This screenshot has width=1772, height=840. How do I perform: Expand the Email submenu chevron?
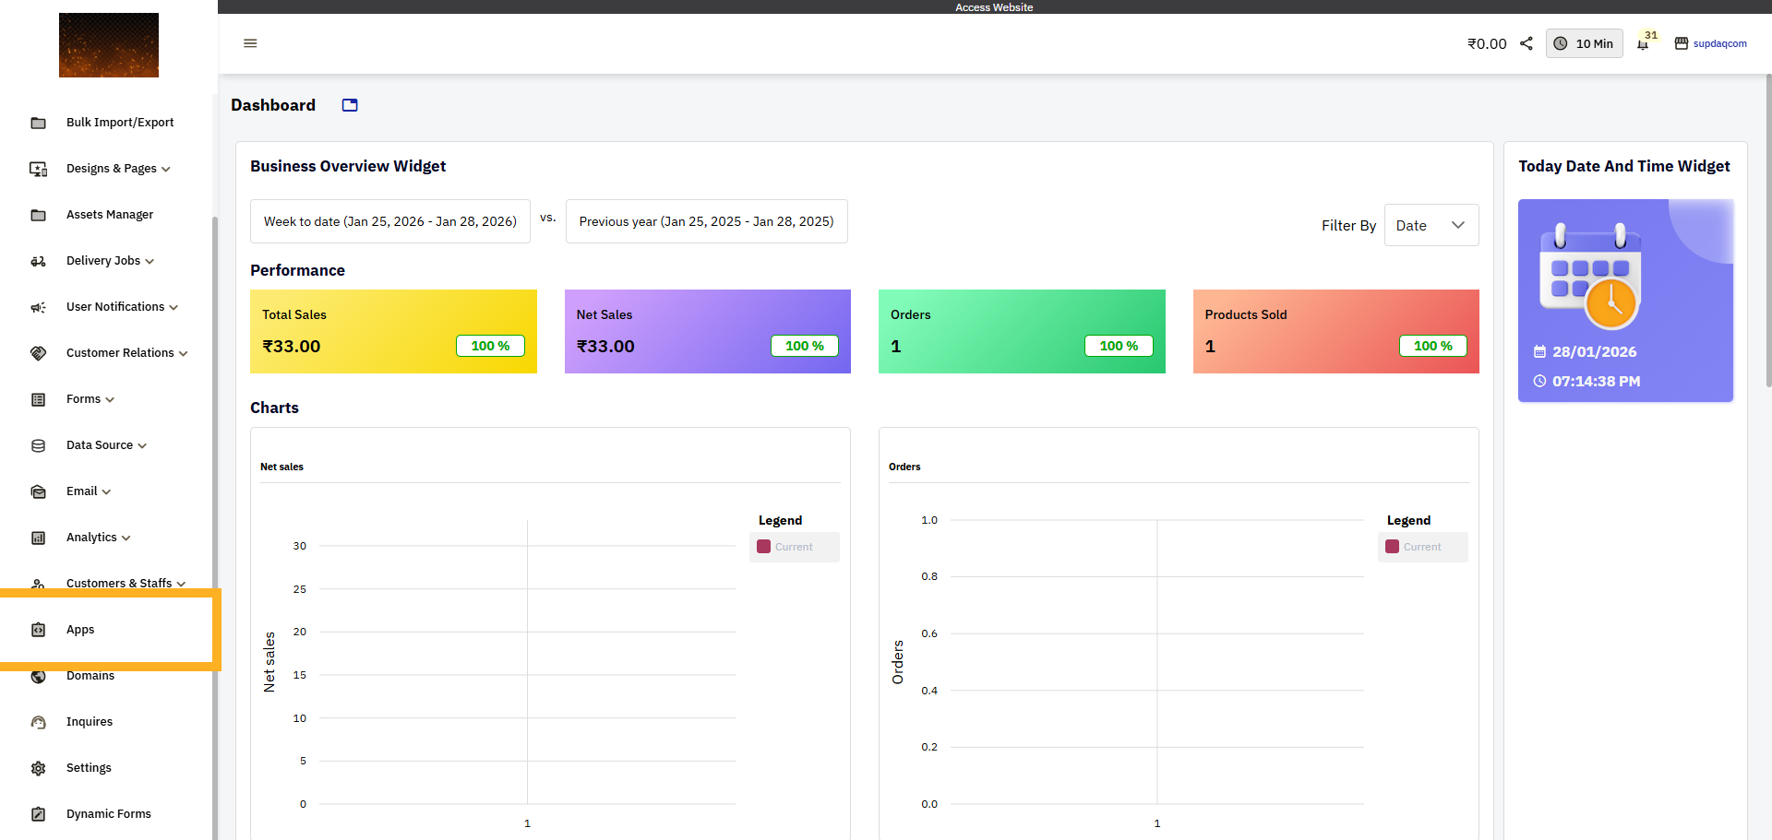106,492
